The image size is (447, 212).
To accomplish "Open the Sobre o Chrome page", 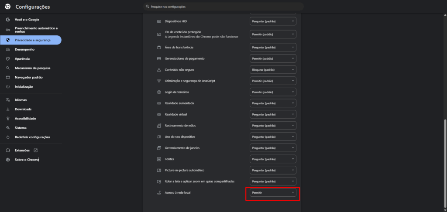I will (27, 160).
